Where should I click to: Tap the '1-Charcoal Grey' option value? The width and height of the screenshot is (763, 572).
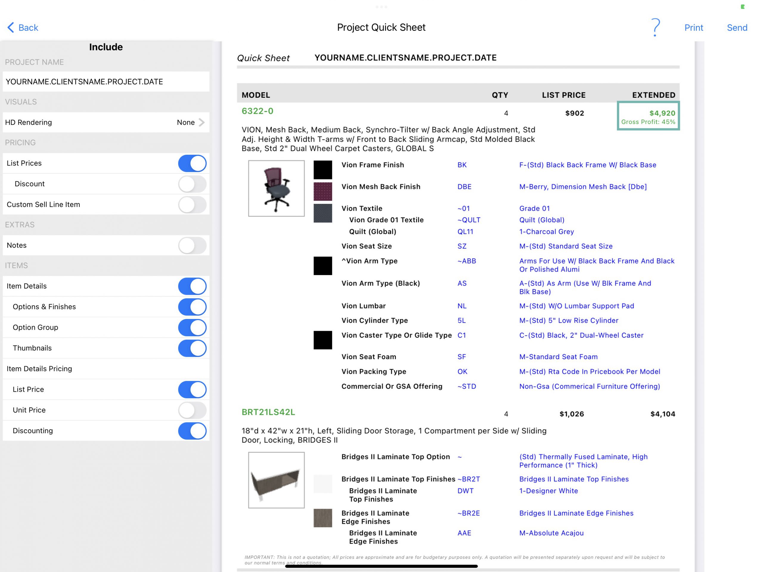(546, 232)
